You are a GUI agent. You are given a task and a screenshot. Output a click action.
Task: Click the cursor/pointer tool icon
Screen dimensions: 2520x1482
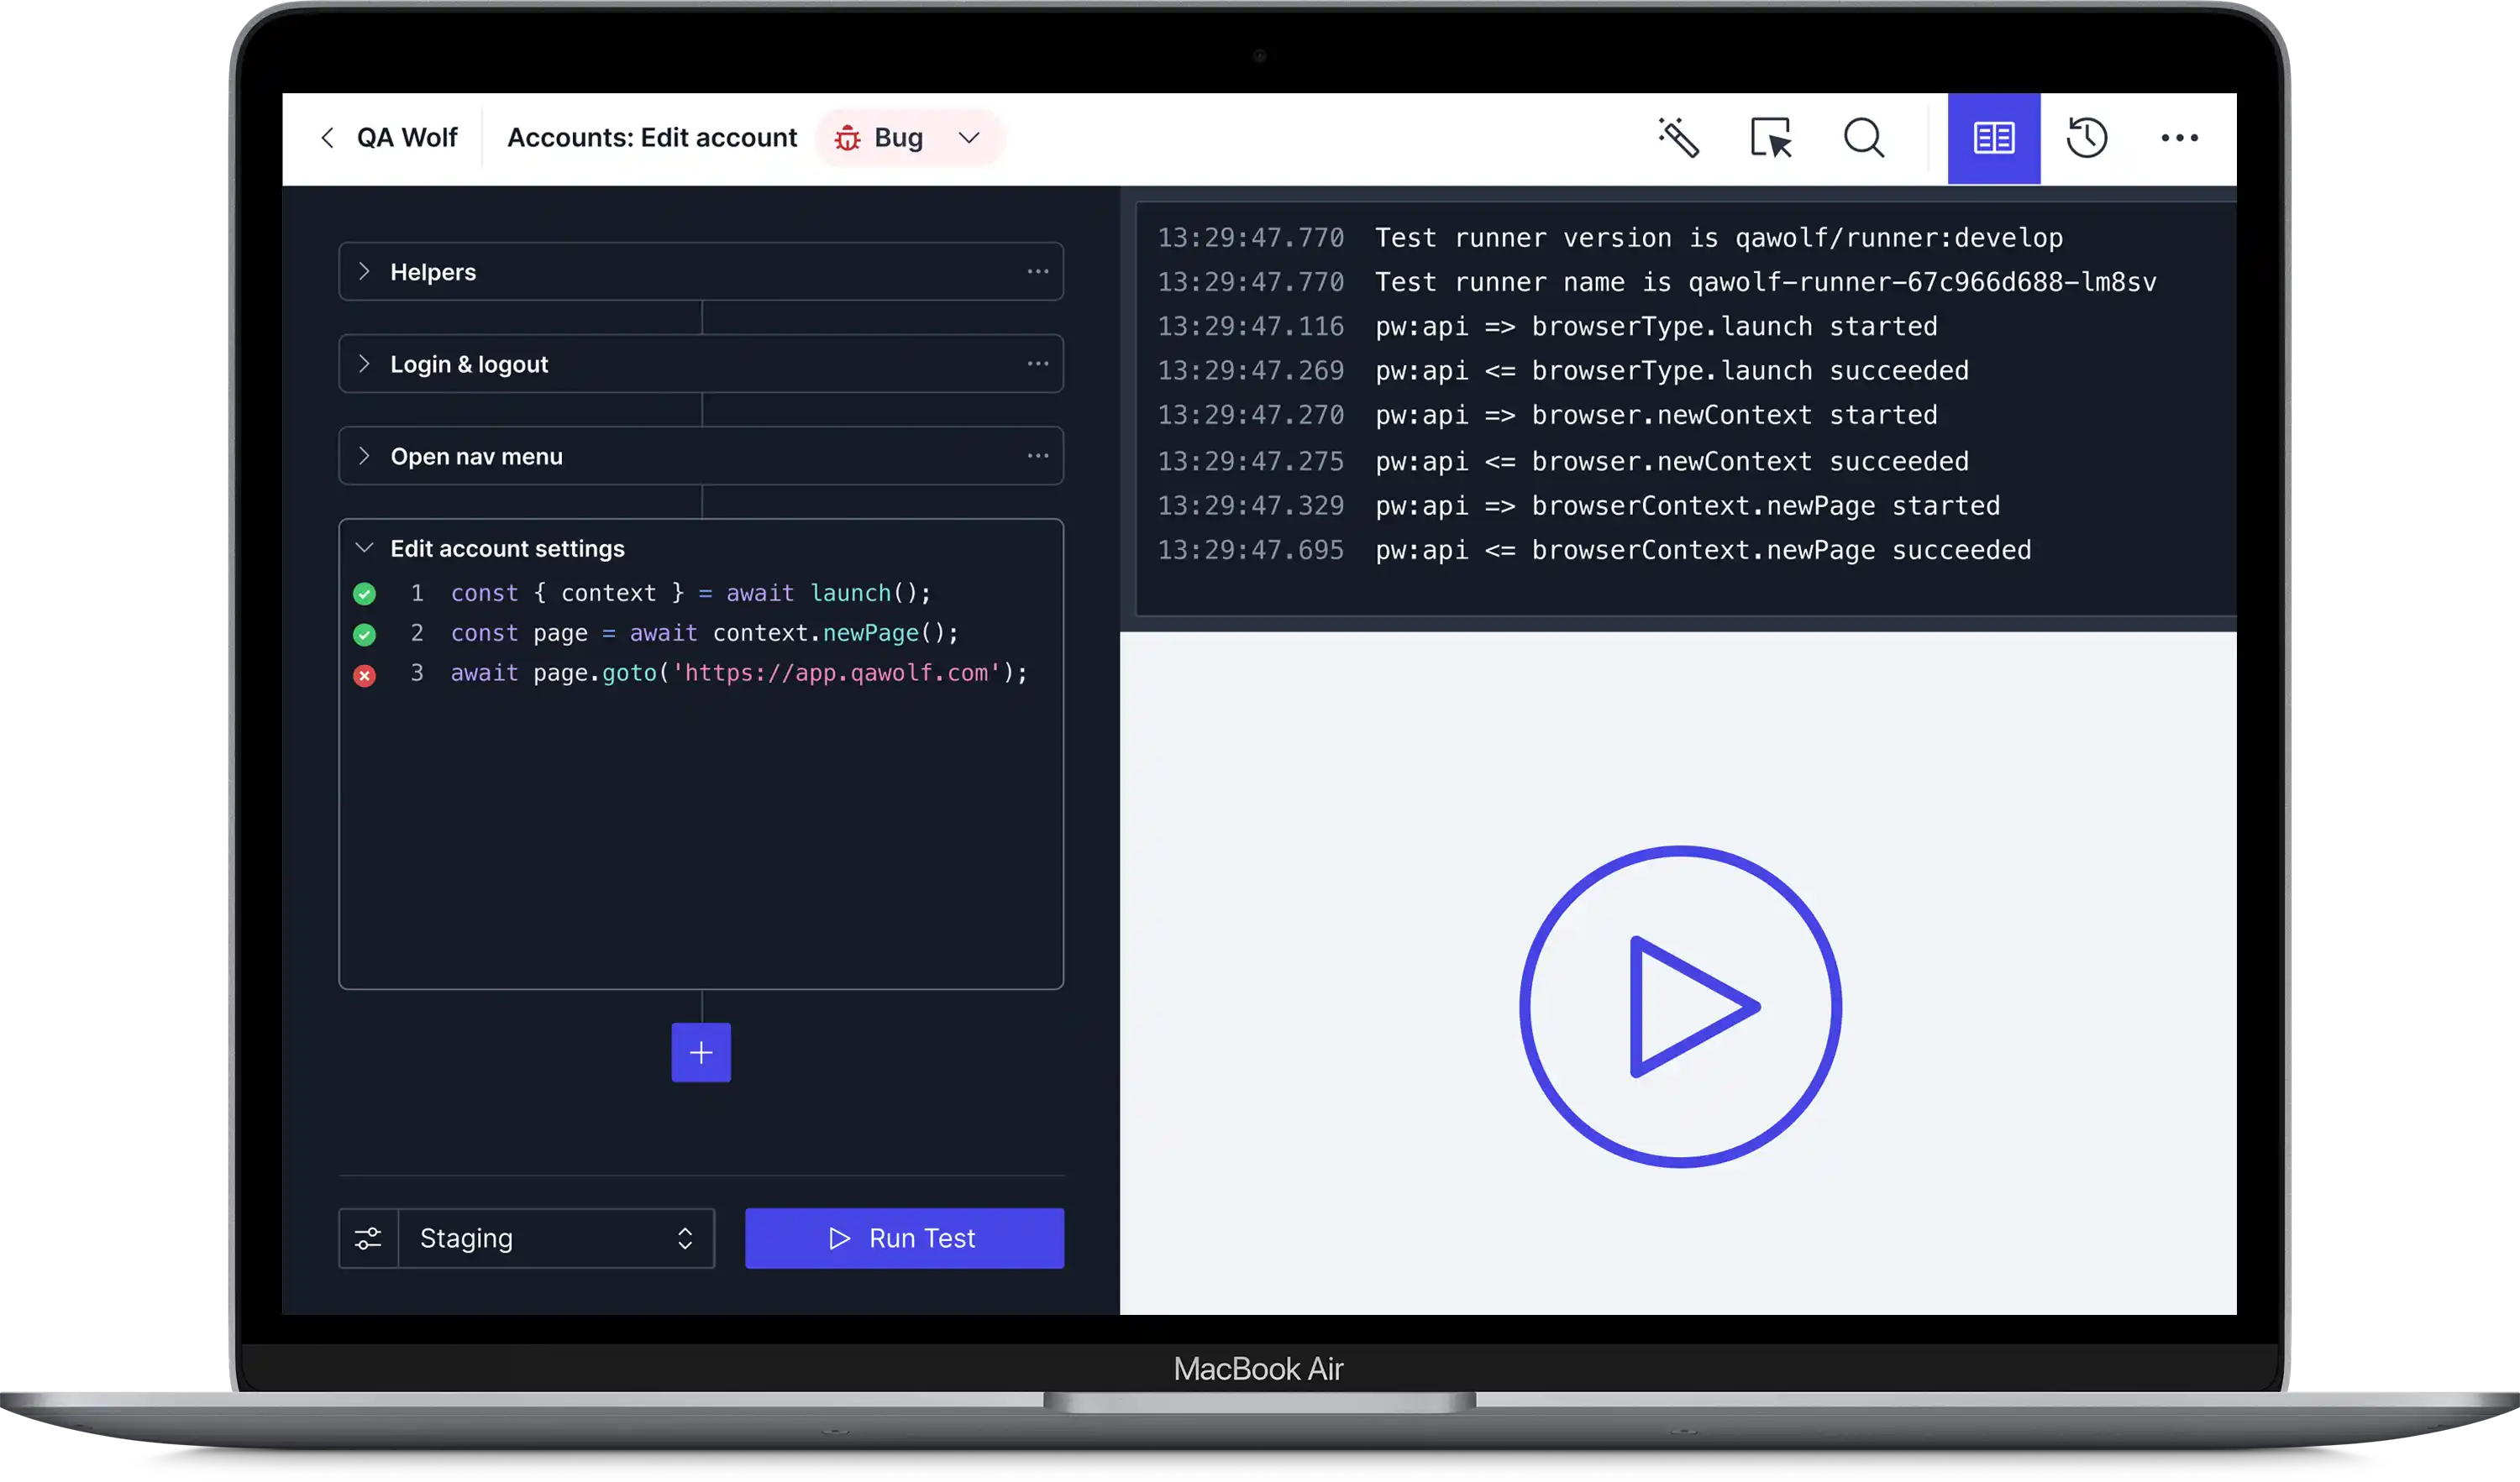pos(1772,138)
